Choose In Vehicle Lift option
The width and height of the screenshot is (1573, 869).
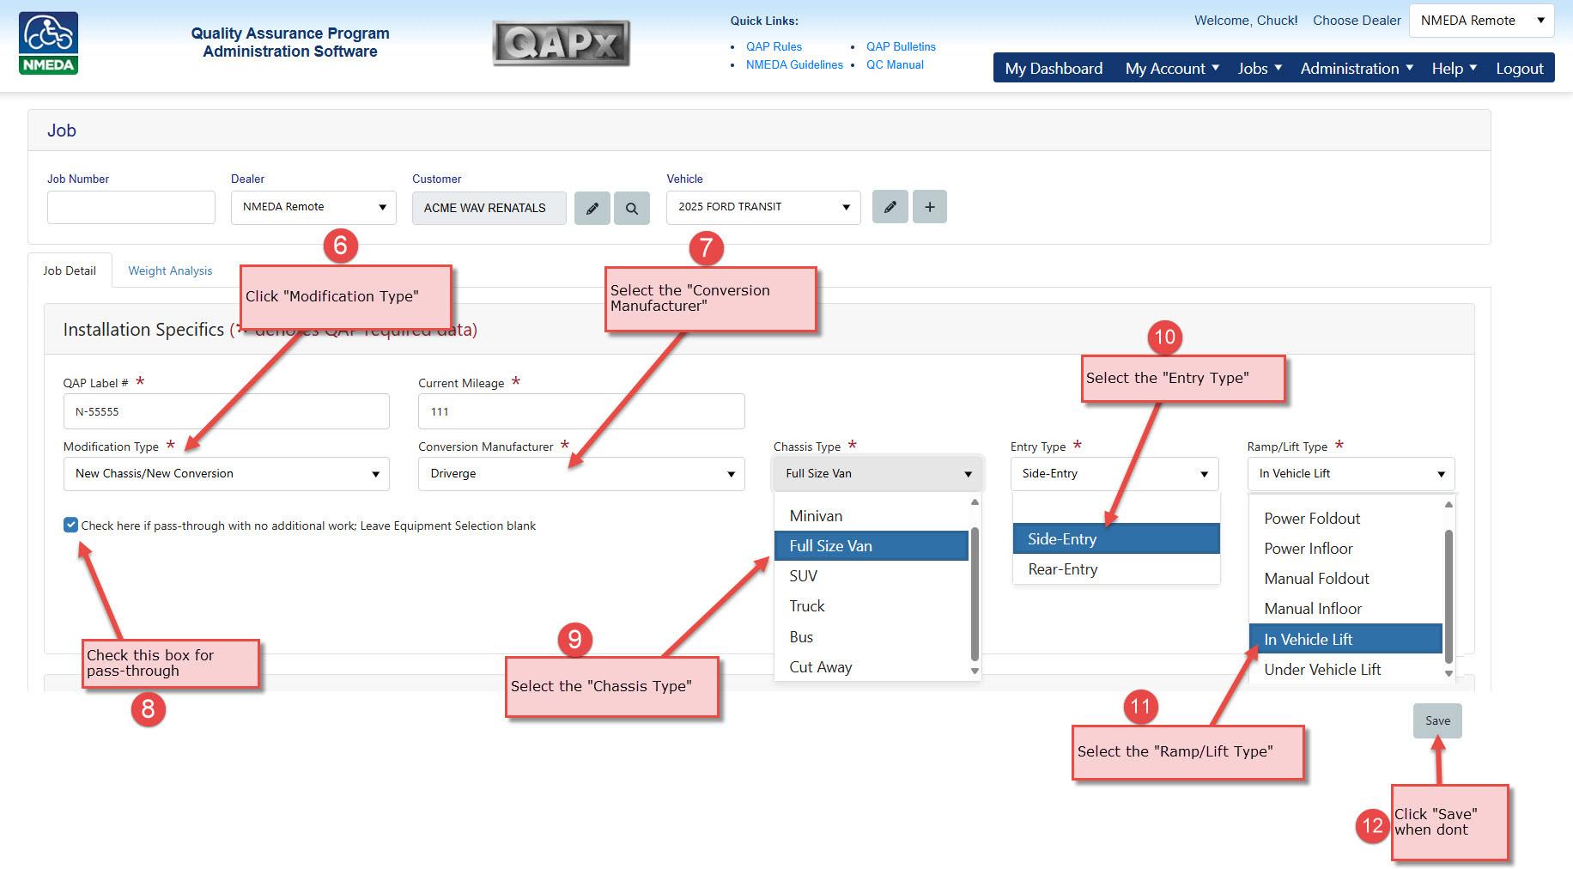pos(1346,639)
